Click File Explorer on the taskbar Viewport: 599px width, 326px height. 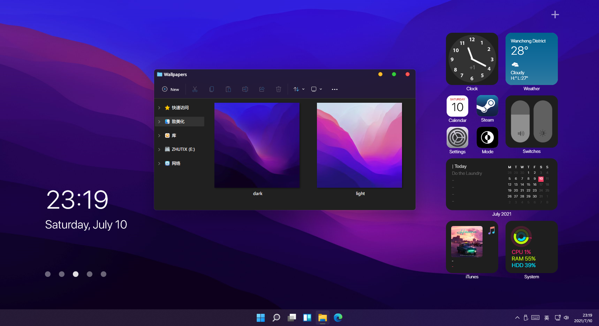click(323, 318)
